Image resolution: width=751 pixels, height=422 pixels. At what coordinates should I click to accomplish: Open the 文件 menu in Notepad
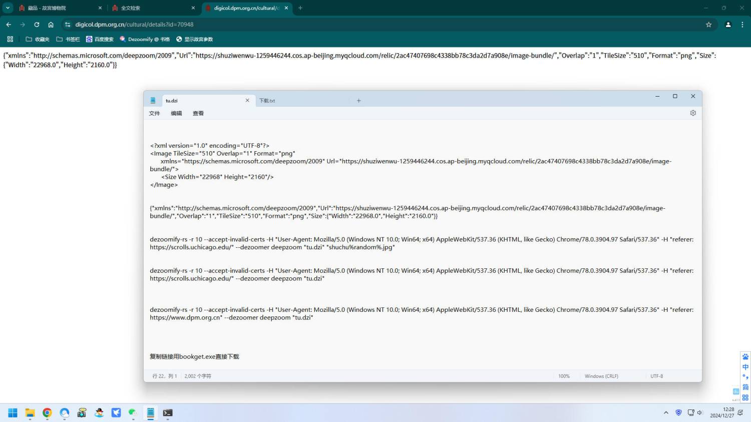[154, 114]
